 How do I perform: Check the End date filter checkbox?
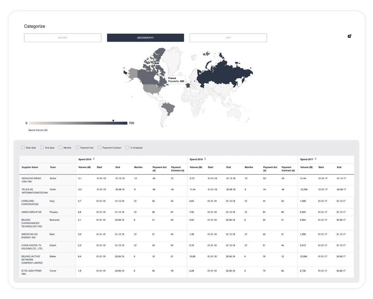(42, 147)
